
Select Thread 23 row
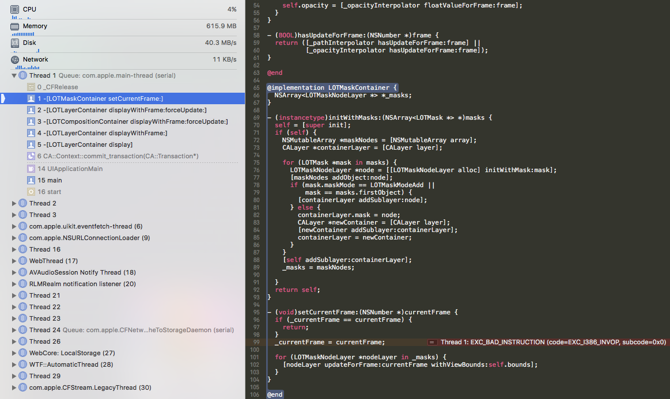coord(123,319)
